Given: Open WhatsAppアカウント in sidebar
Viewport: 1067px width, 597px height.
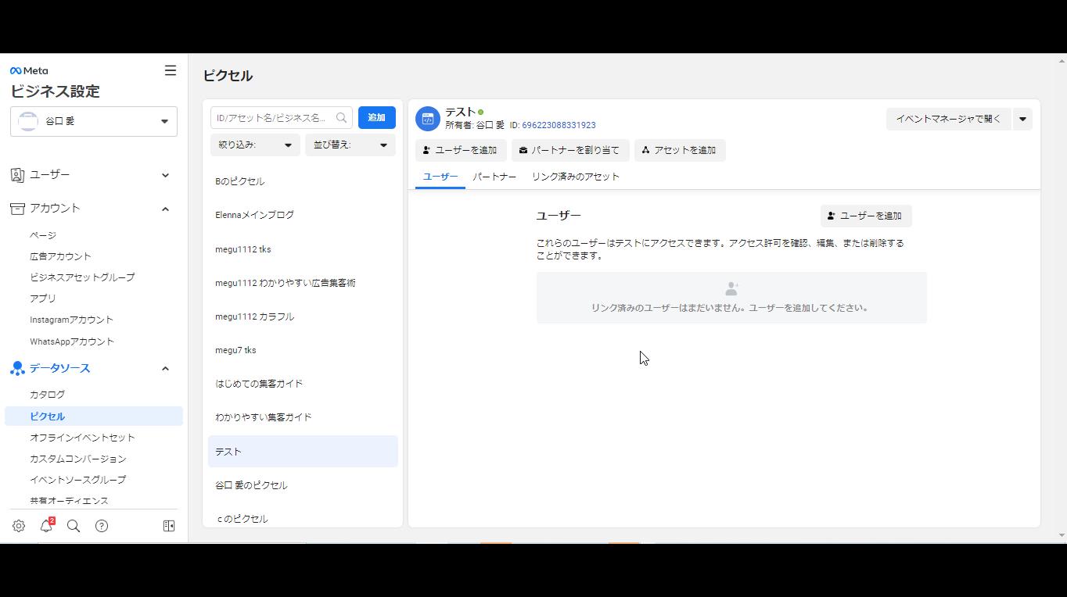Looking at the screenshot, I should 72,341.
